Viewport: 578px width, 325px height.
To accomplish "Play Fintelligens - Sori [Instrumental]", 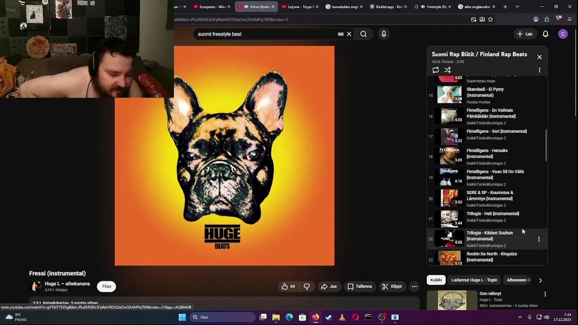I will (x=488, y=136).
